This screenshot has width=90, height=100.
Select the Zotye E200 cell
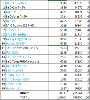pos(27,84)
